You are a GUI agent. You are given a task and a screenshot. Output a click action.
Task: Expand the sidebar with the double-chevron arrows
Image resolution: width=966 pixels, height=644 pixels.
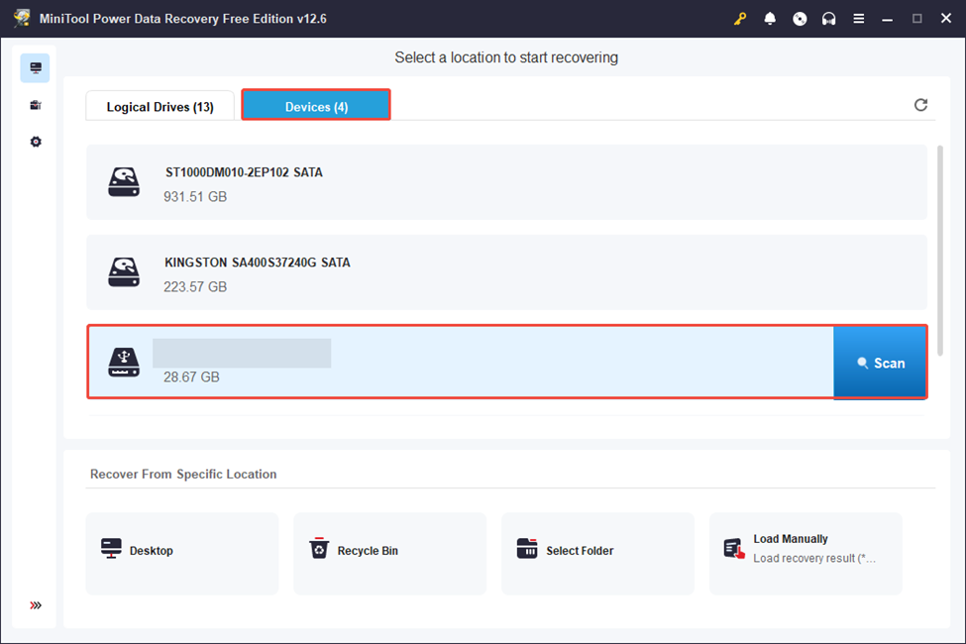tap(36, 605)
